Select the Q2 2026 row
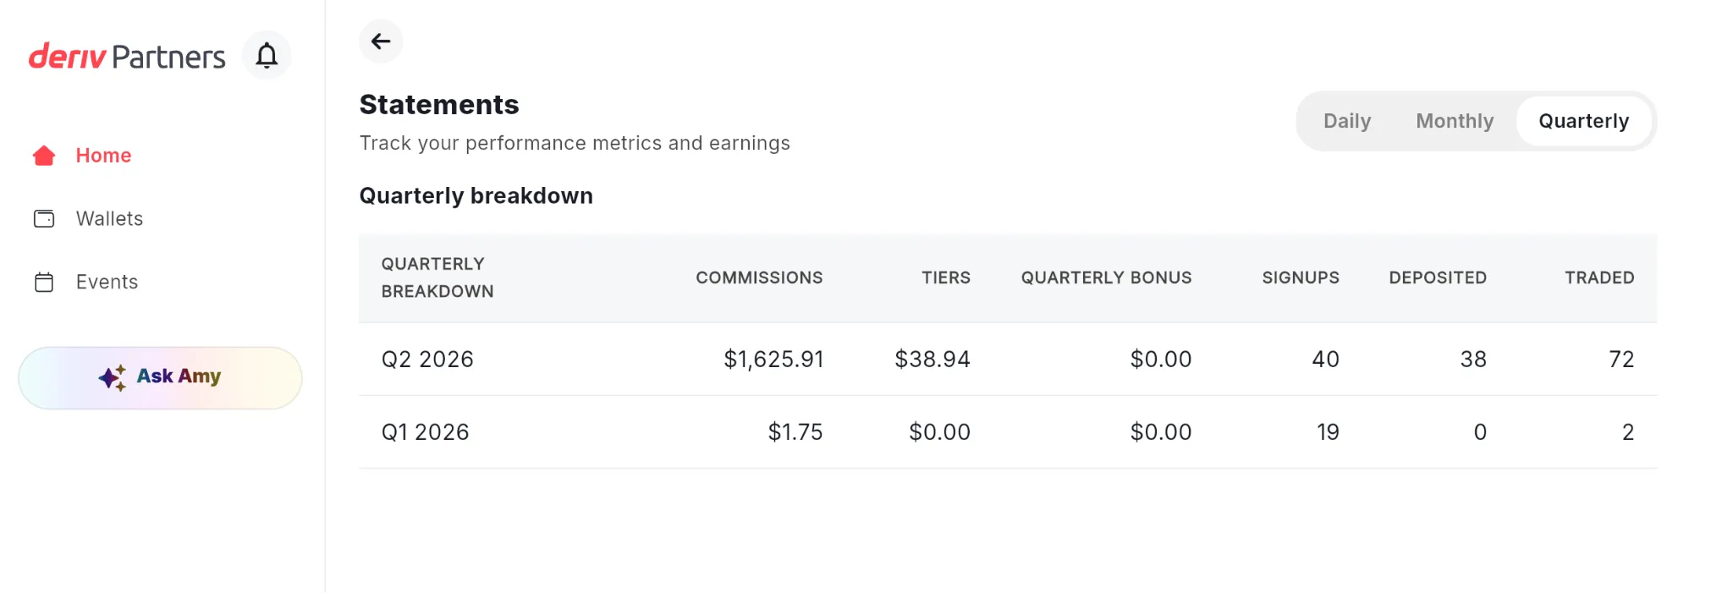This screenshot has width=1733, height=593. pyautogui.click(x=1008, y=360)
